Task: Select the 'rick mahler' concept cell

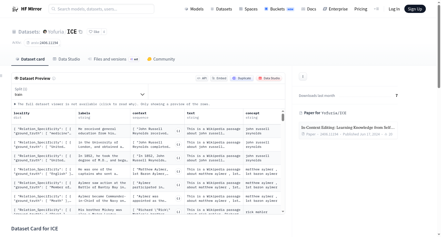Action: [x=262, y=212]
